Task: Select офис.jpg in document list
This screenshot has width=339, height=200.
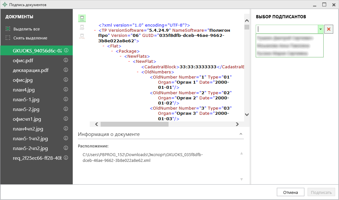Action: 23,80
